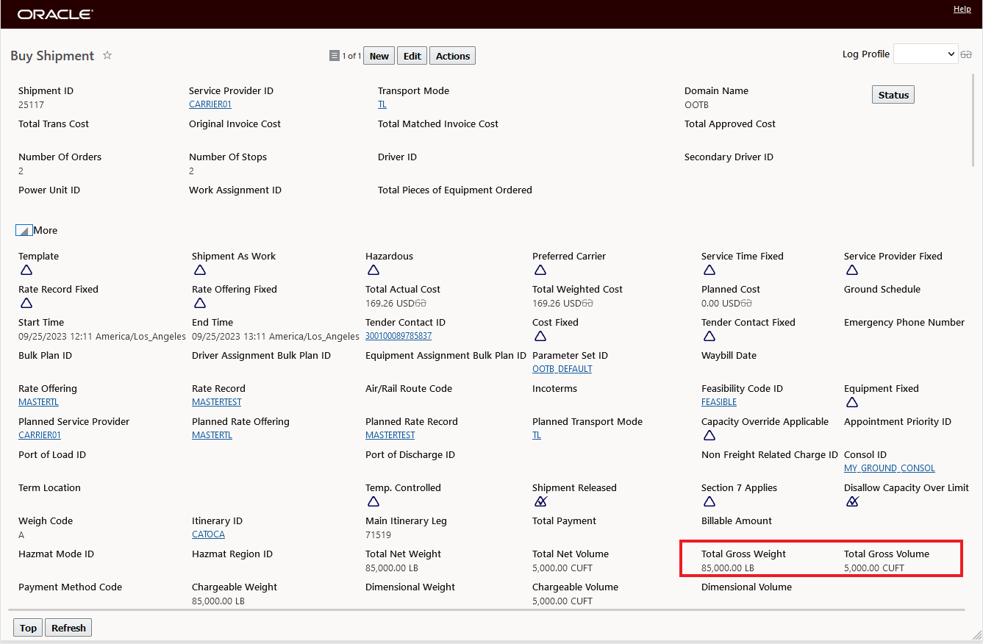983x644 pixels.
Task: Click the Top button
Action: 28,628
